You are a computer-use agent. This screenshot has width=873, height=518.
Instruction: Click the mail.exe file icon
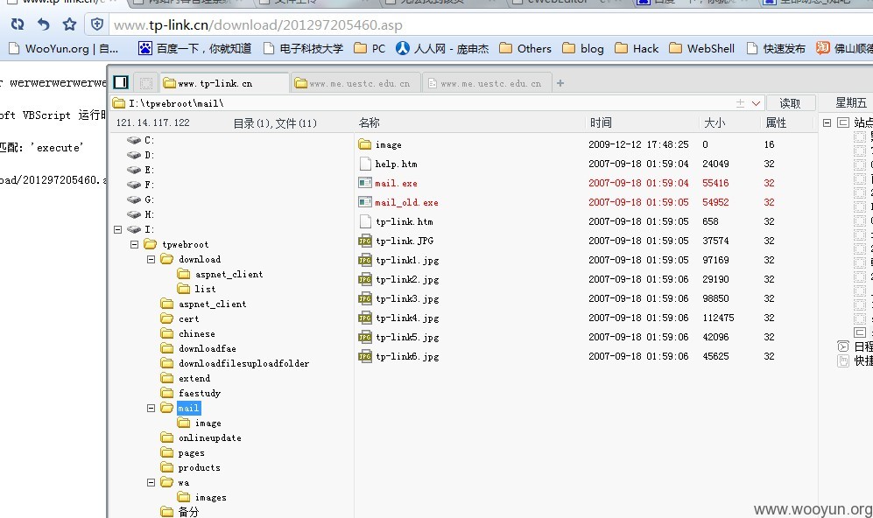[365, 183]
